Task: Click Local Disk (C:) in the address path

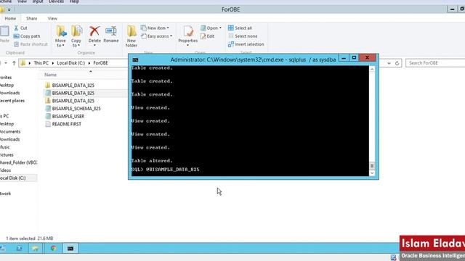Action: coord(71,63)
